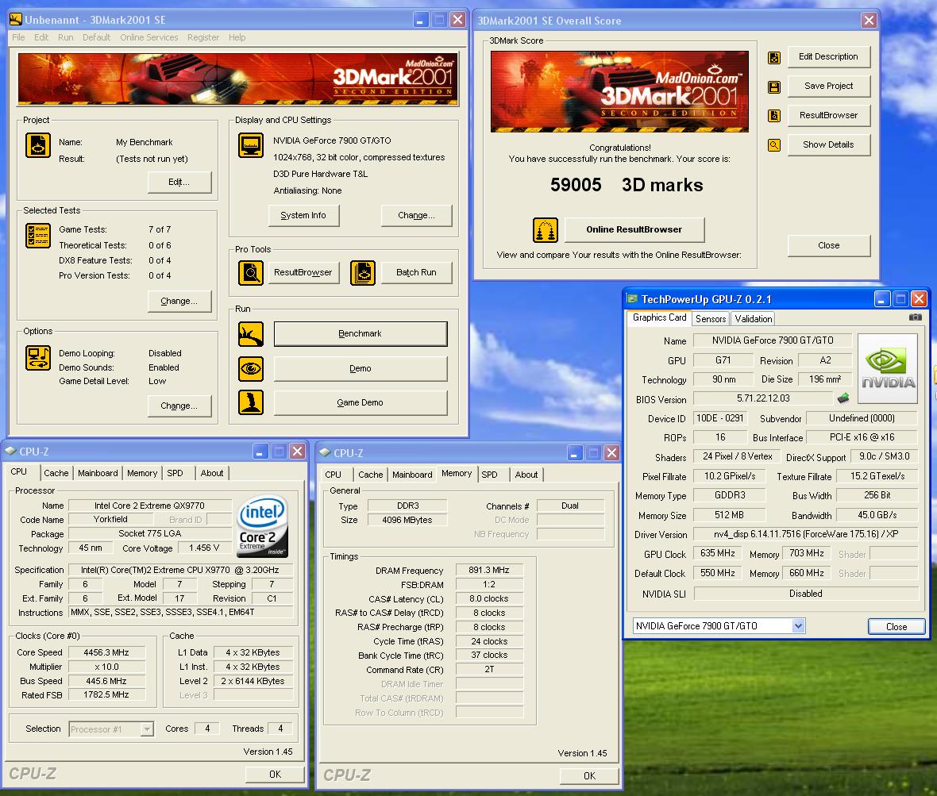Click the 59005 score text
The height and width of the screenshot is (796, 937).
coord(576,185)
